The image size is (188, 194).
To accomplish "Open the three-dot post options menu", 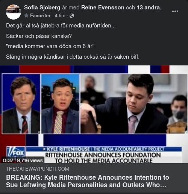I will click(175, 11).
